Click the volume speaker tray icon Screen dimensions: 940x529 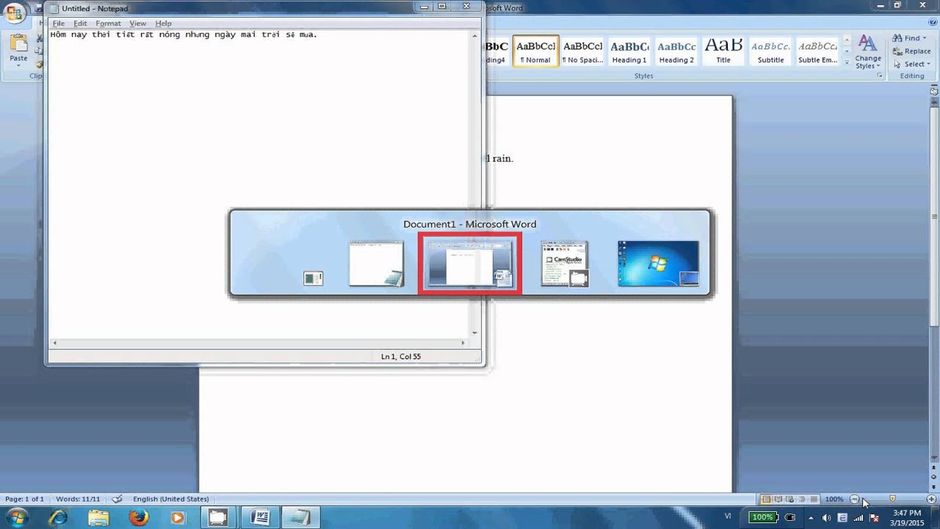point(827,518)
